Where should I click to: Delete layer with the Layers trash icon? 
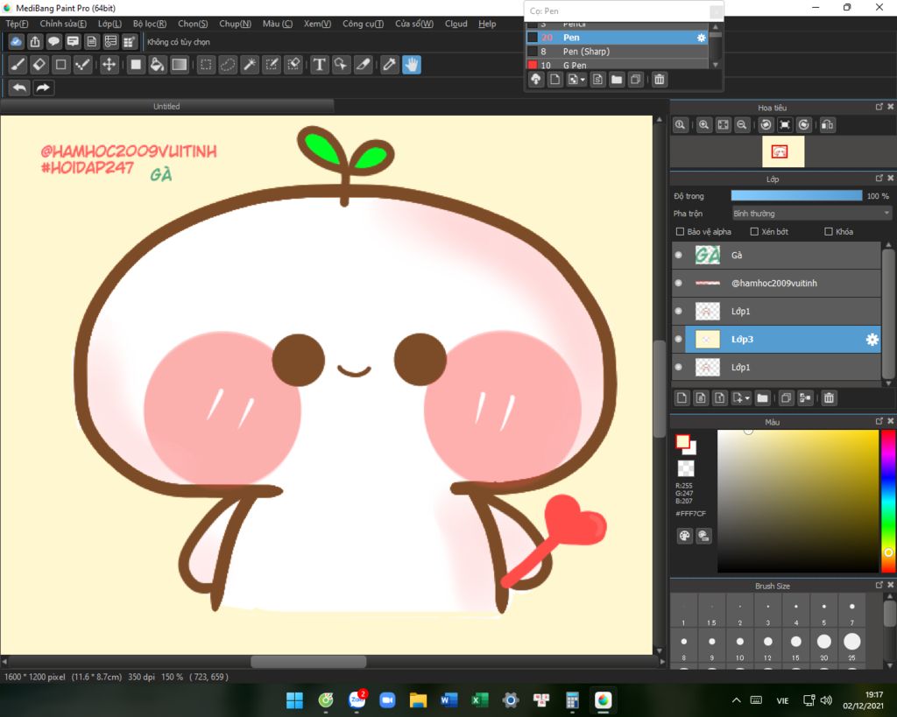coord(829,398)
